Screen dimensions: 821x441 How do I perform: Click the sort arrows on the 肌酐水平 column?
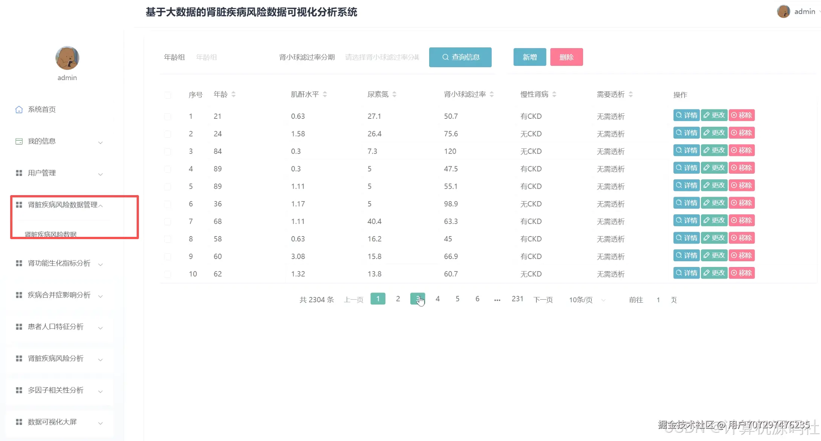(x=325, y=94)
